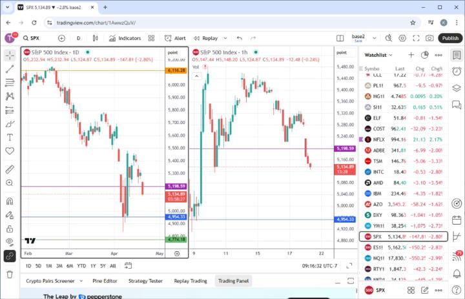Select the Text annotation tool

10,138
